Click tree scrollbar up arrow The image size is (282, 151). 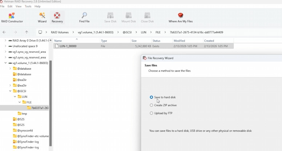[51, 40]
